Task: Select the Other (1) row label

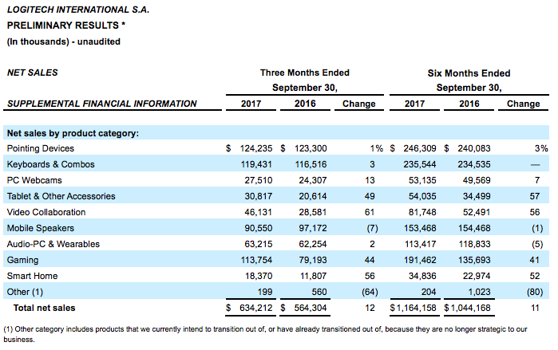Action: (25, 292)
